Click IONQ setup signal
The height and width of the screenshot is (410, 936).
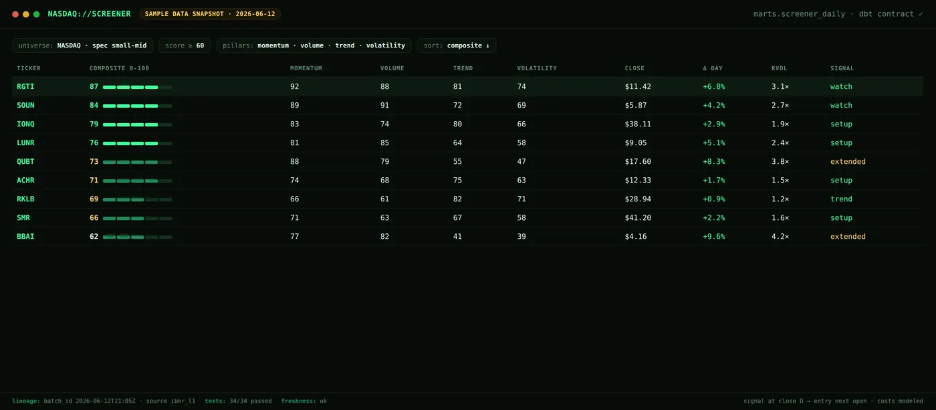(841, 124)
